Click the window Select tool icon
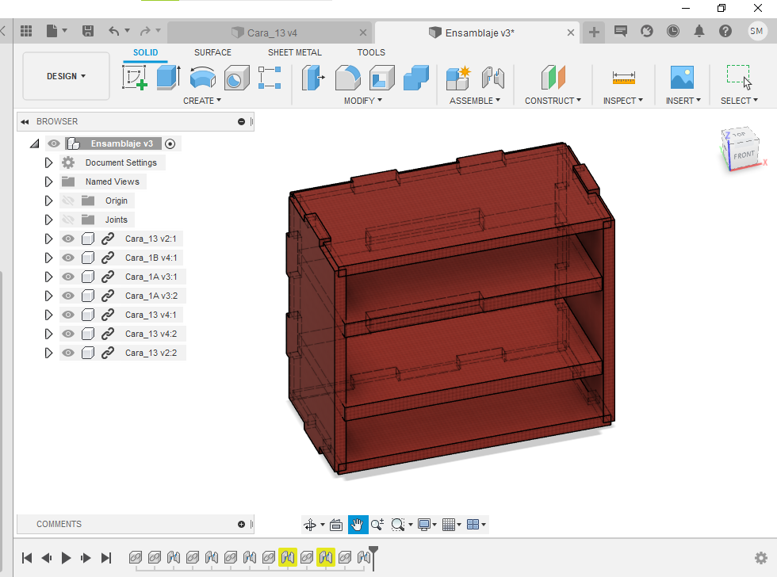The height and width of the screenshot is (577, 777). (738, 77)
